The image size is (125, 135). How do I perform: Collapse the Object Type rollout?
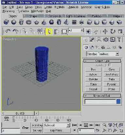(102, 61)
